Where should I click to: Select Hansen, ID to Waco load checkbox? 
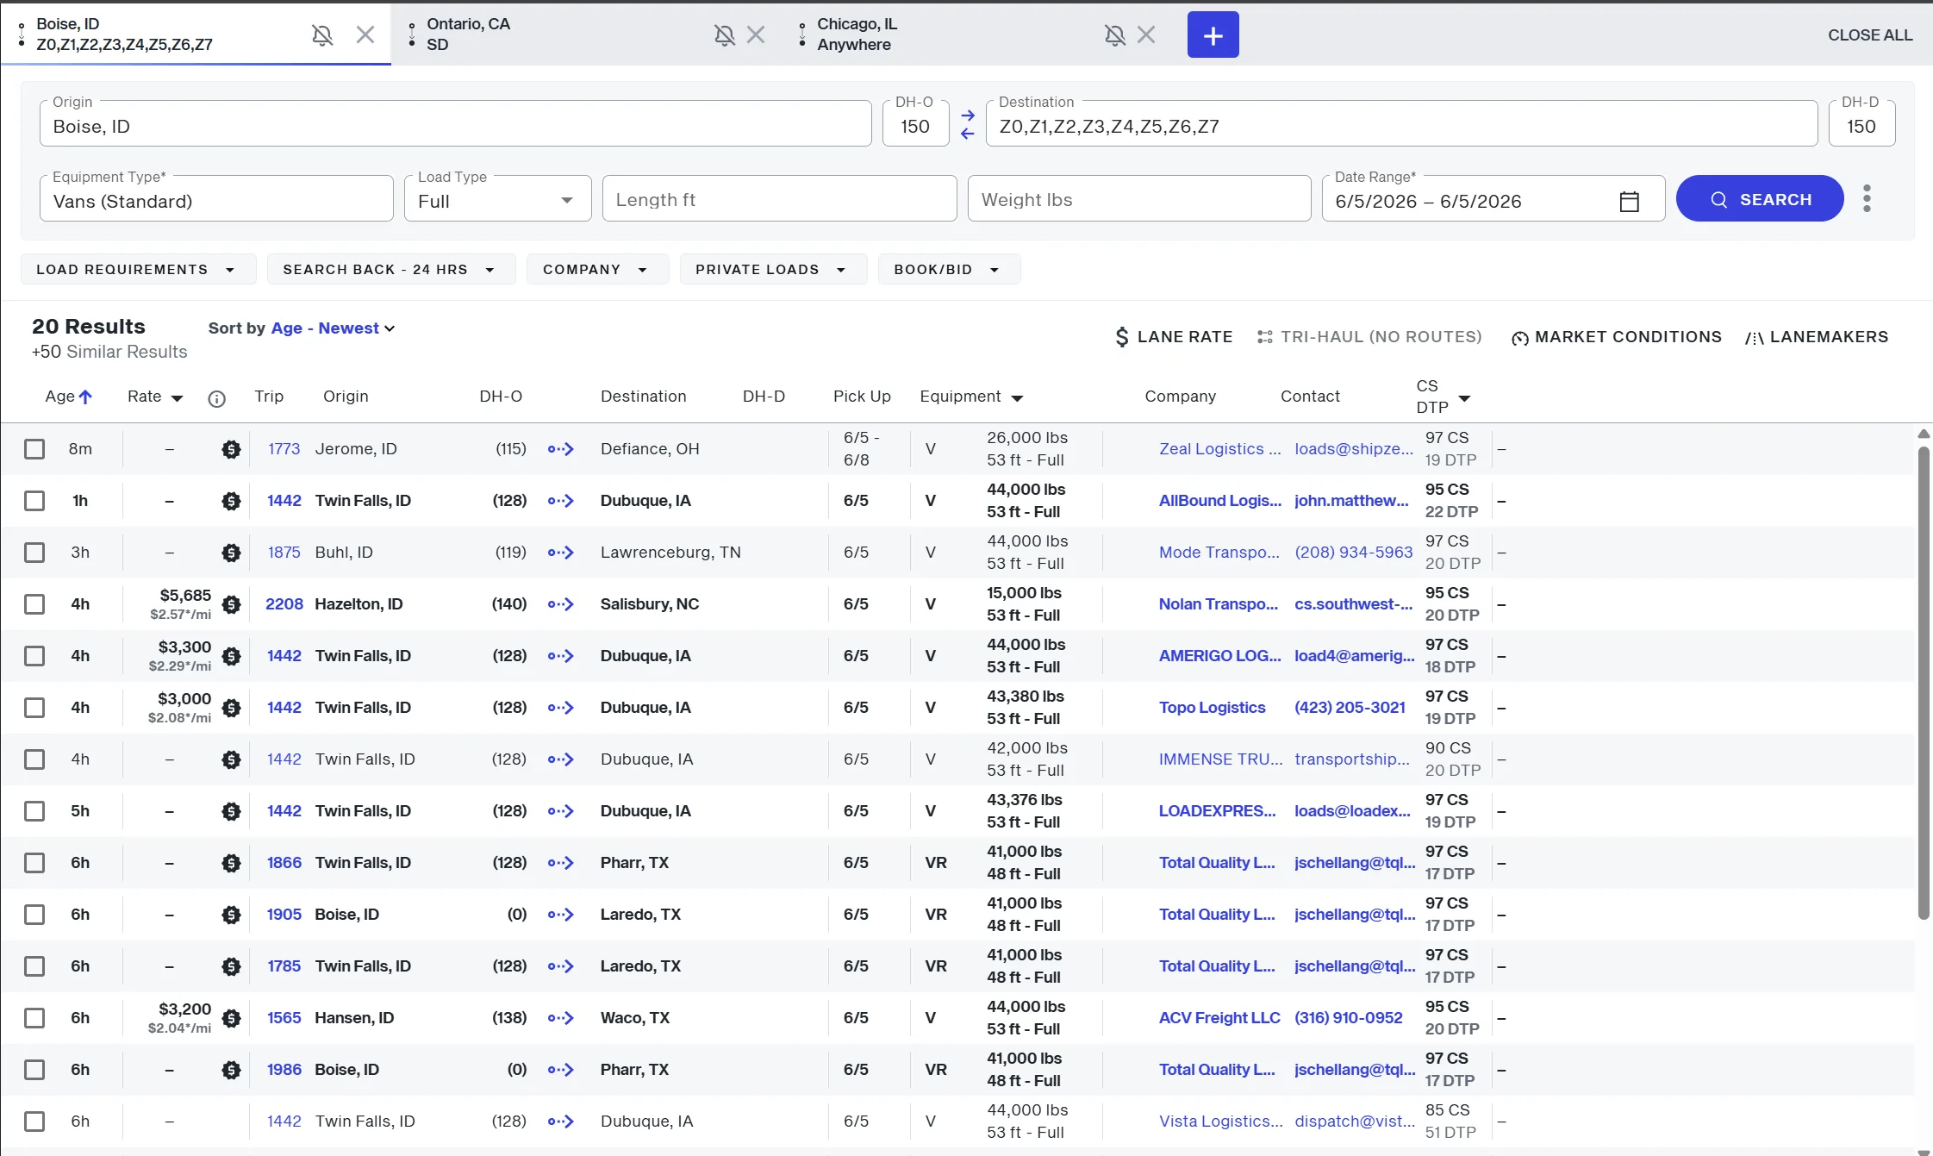34,1018
